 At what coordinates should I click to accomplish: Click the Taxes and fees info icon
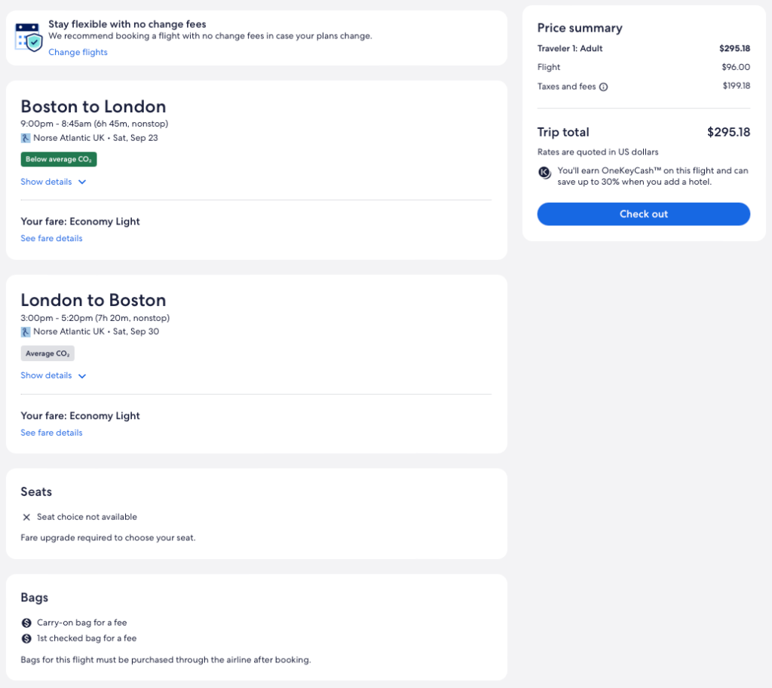tap(603, 87)
